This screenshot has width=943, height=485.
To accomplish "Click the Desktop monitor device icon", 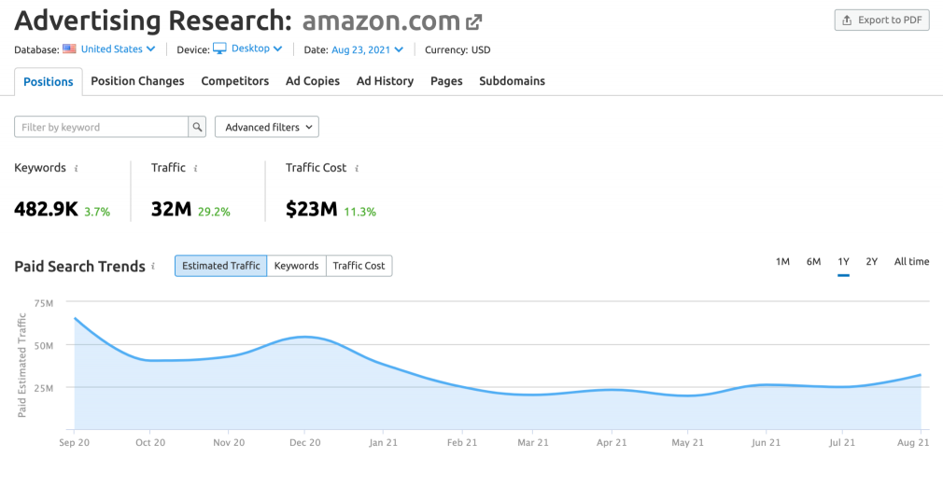I will [220, 48].
